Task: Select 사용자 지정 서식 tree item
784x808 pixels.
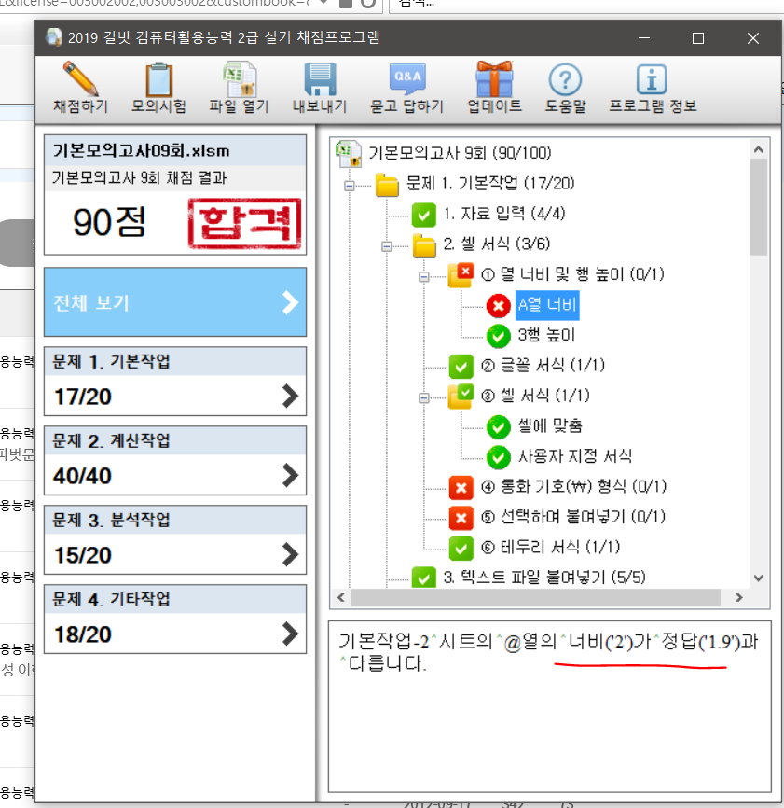Action: [574, 456]
